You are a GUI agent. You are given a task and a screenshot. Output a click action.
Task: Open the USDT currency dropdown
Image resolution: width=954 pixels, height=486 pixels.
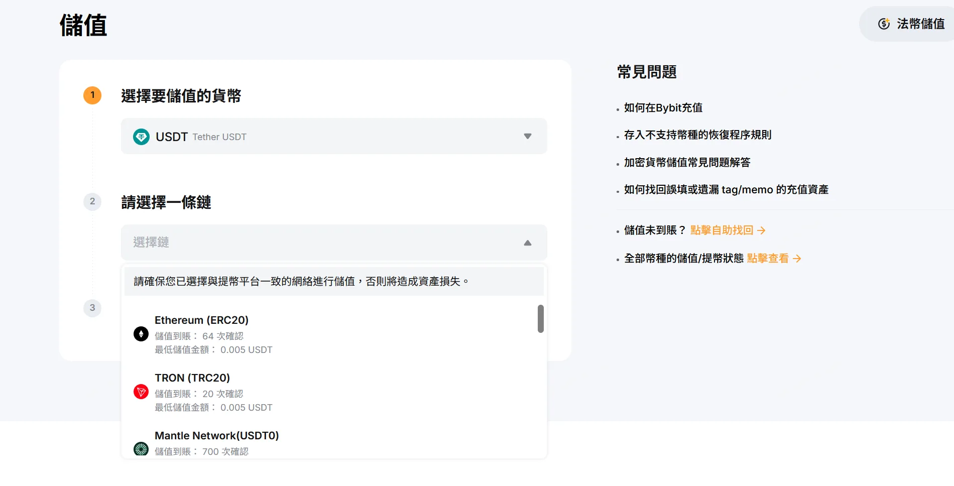334,136
